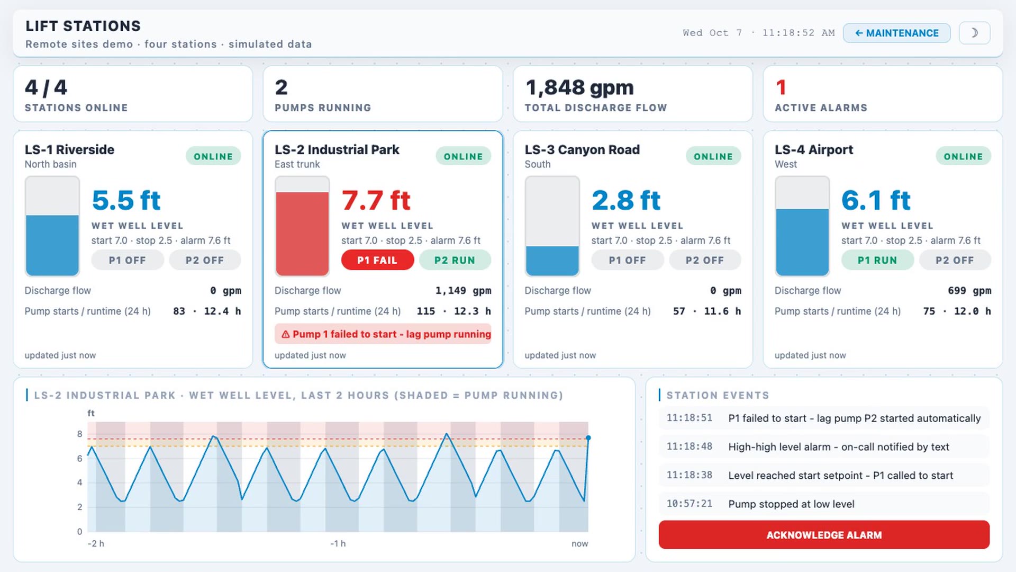Click ONLINE badge on LS-2 Industrial Park

coord(464,156)
